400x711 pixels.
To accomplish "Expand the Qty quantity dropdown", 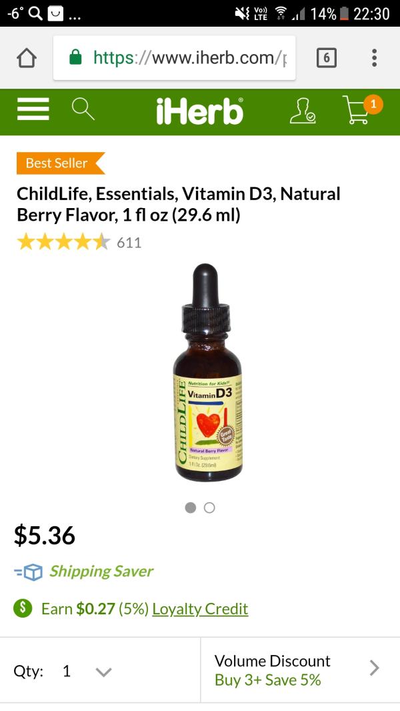I will [103, 672].
